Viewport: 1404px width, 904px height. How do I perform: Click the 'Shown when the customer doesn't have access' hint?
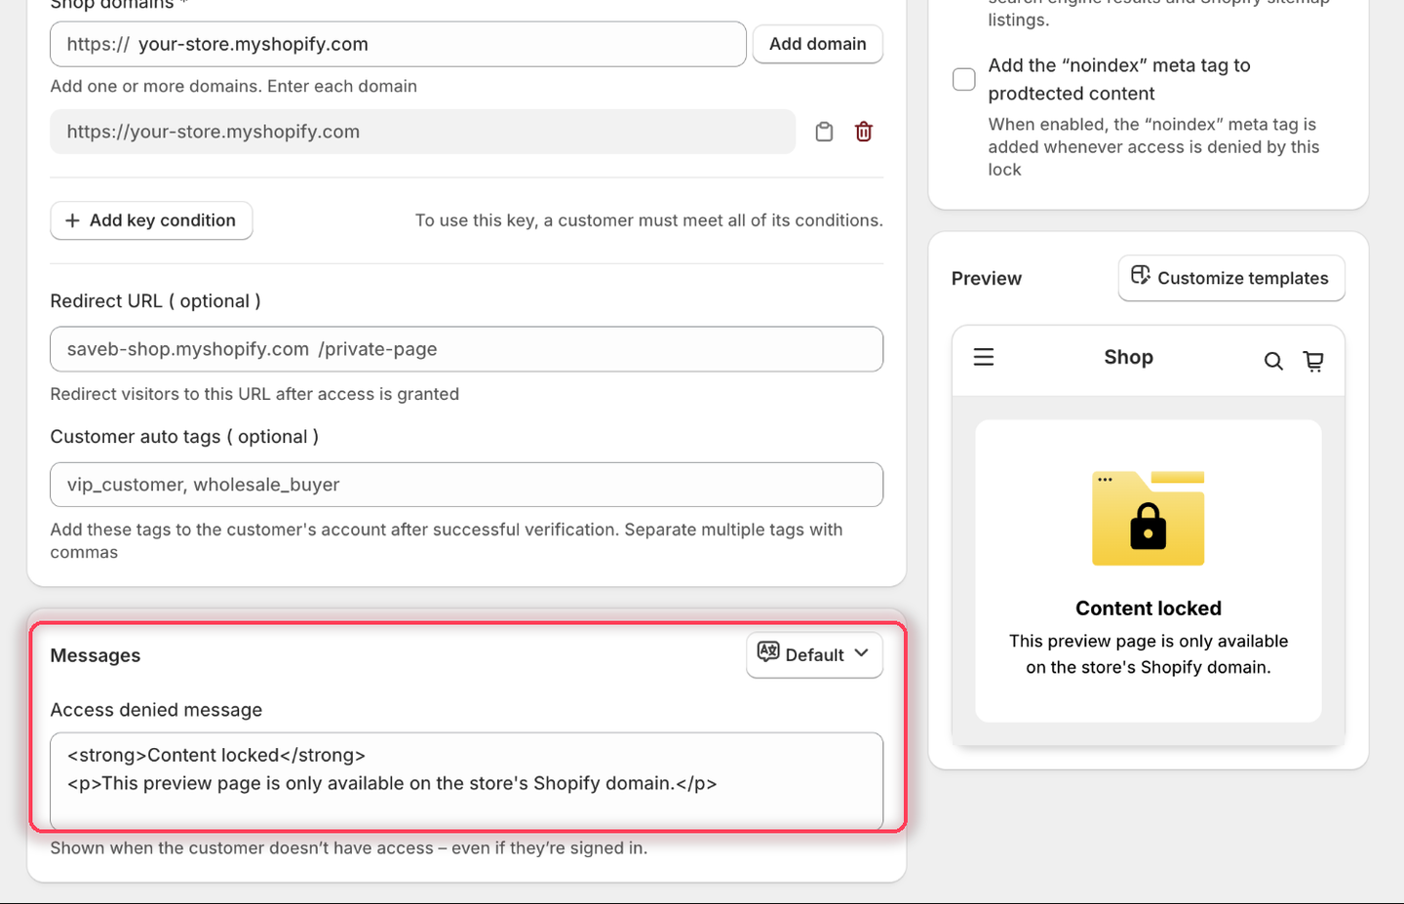(349, 847)
